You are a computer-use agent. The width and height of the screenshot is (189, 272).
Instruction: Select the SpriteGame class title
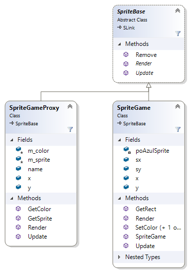[x=134, y=108]
